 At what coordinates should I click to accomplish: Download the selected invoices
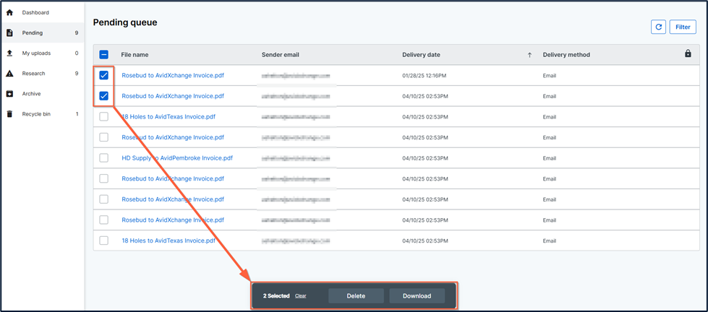417,296
